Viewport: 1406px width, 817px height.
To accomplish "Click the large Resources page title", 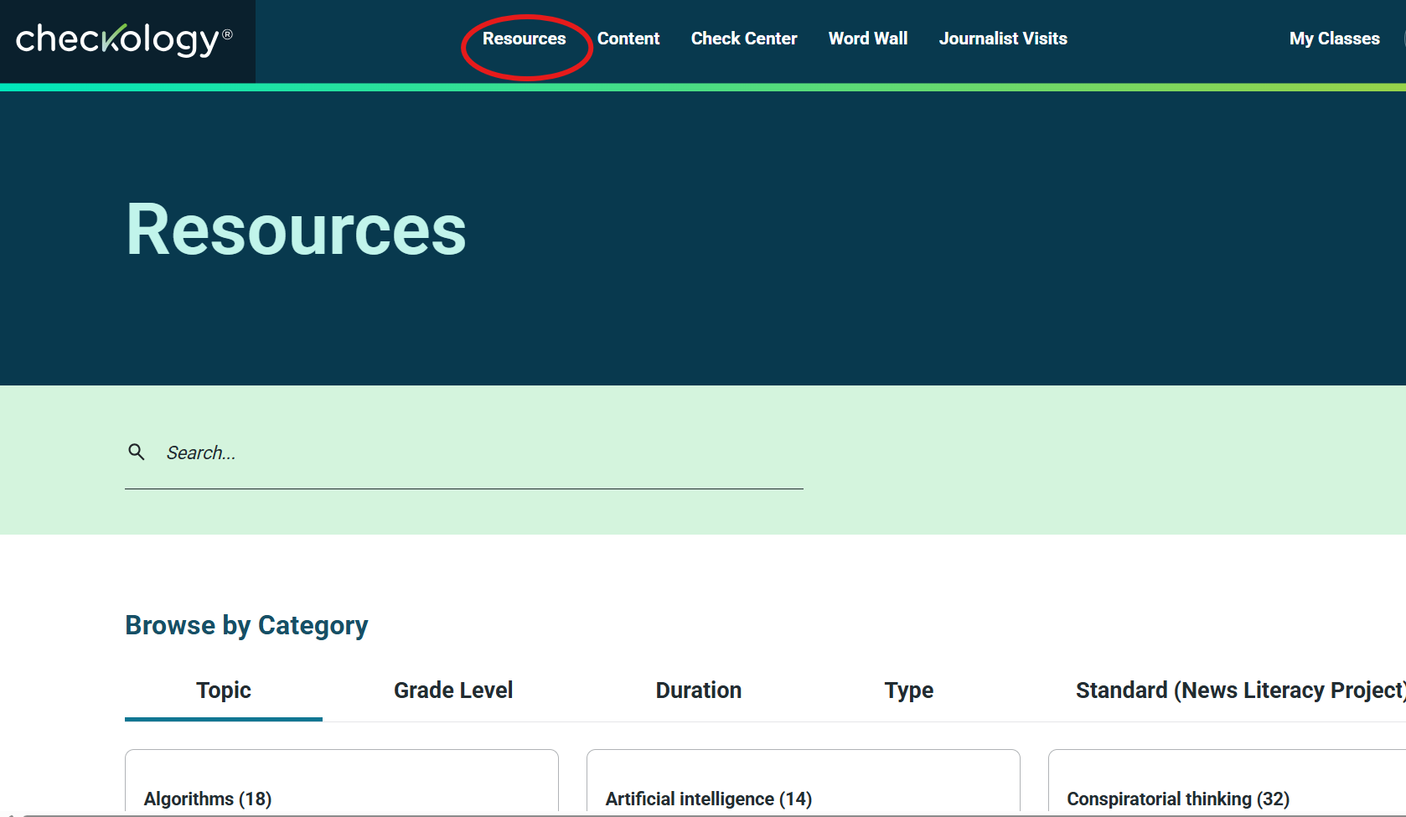I will click(x=296, y=230).
